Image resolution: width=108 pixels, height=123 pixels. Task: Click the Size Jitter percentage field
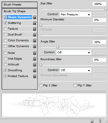point(99,4)
